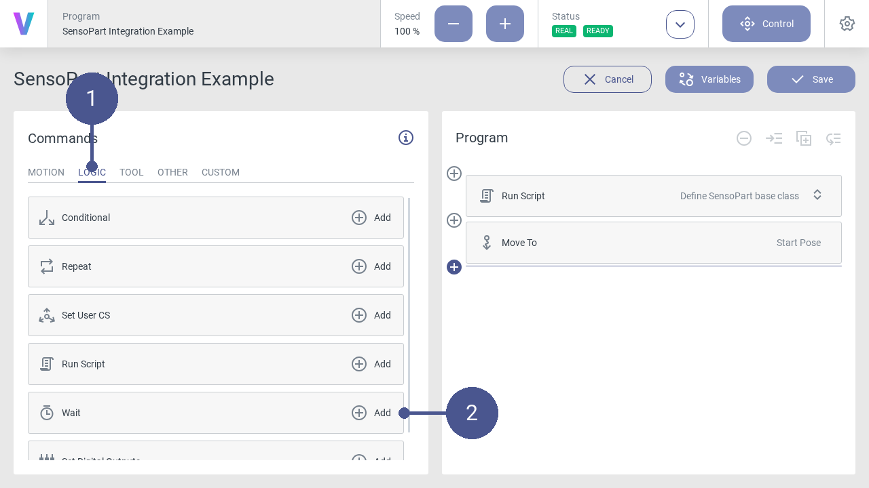This screenshot has height=488, width=869.
Task: Switch to the CUSTOM tab
Action: coord(221,172)
